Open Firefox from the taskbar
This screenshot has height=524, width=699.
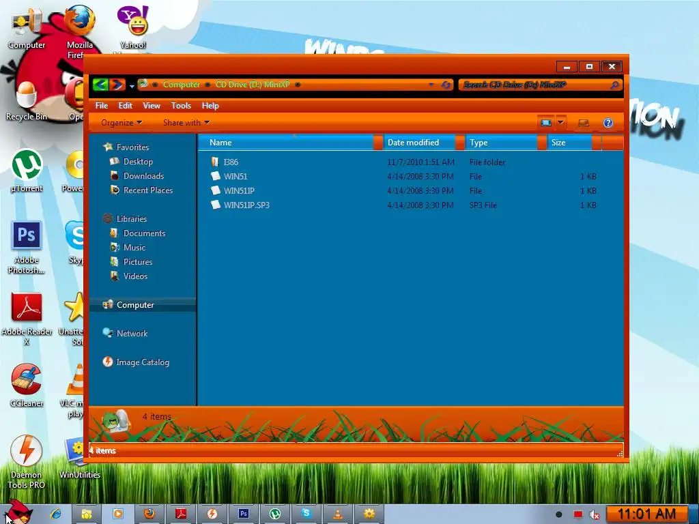149,514
